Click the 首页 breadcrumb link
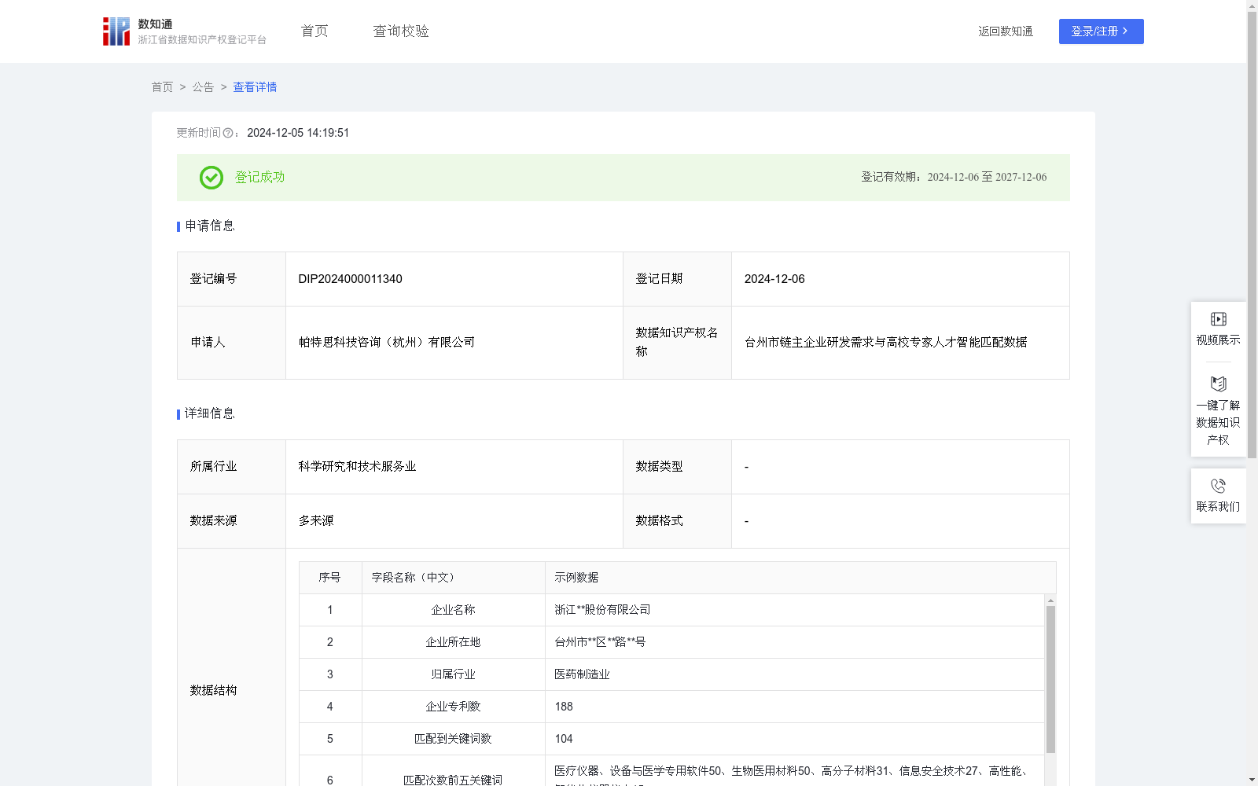The image size is (1258, 786). coord(162,87)
